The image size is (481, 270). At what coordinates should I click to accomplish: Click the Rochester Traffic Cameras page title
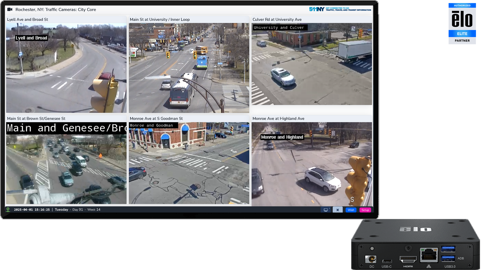click(56, 9)
